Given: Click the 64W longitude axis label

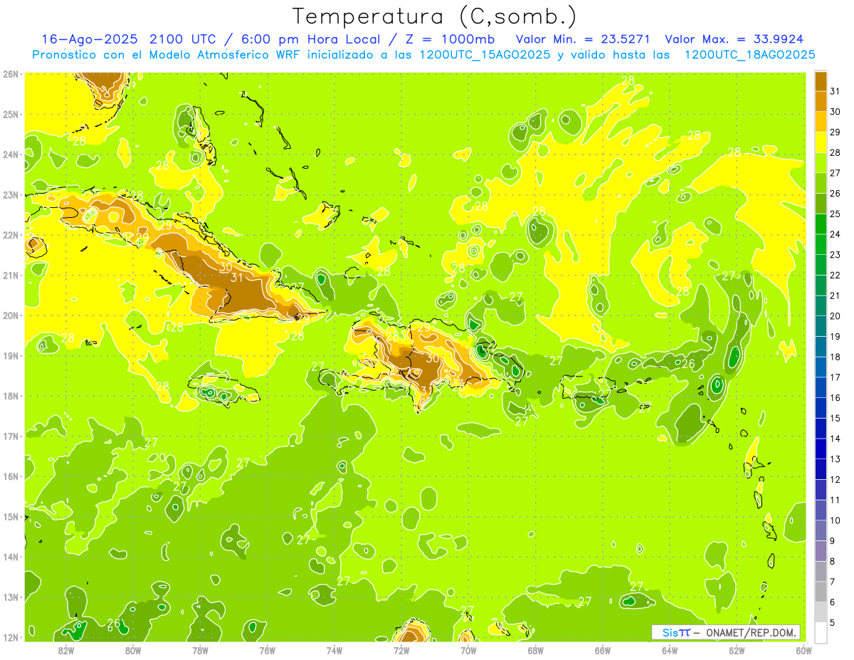Looking at the screenshot, I should tap(670, 650).
